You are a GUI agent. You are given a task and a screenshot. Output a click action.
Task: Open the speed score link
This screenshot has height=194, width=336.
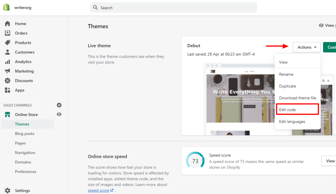point(98,190)
